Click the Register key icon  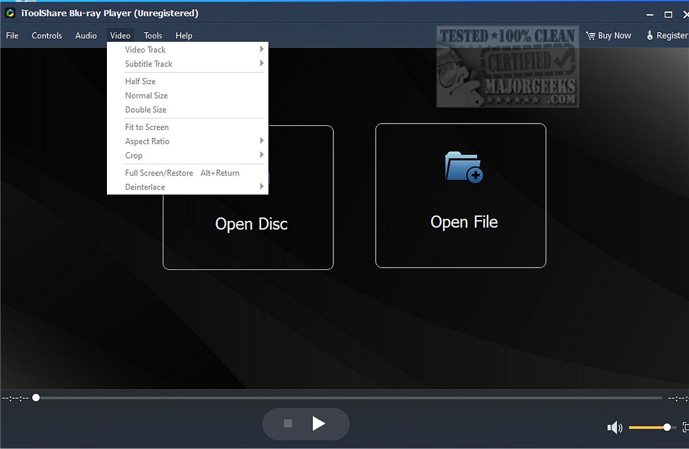pos(650,35)
